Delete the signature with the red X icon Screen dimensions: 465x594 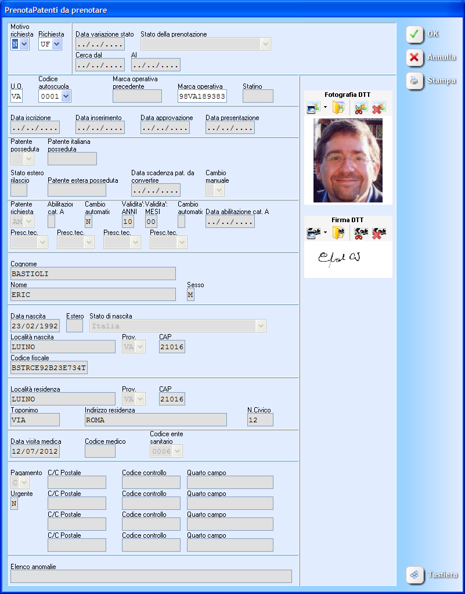(379, 233)
